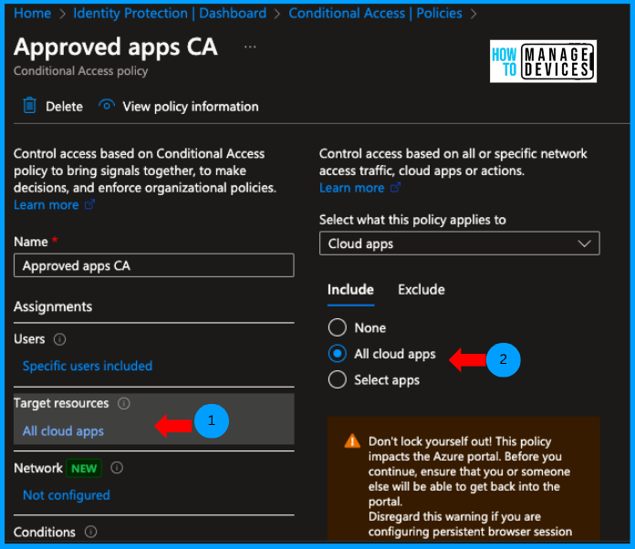635x549 pixels.
Task: Click View policy information text
Action: 191,107
